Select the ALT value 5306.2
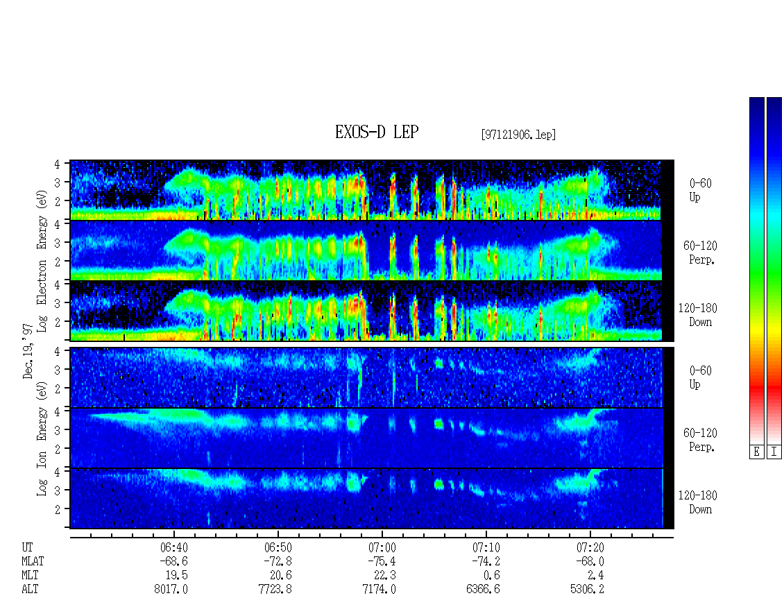 coord(587,590)
